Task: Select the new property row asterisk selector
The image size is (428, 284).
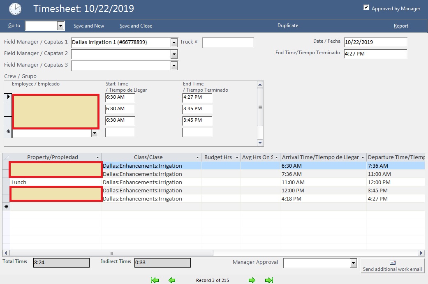Action: [x=6, y=206]
